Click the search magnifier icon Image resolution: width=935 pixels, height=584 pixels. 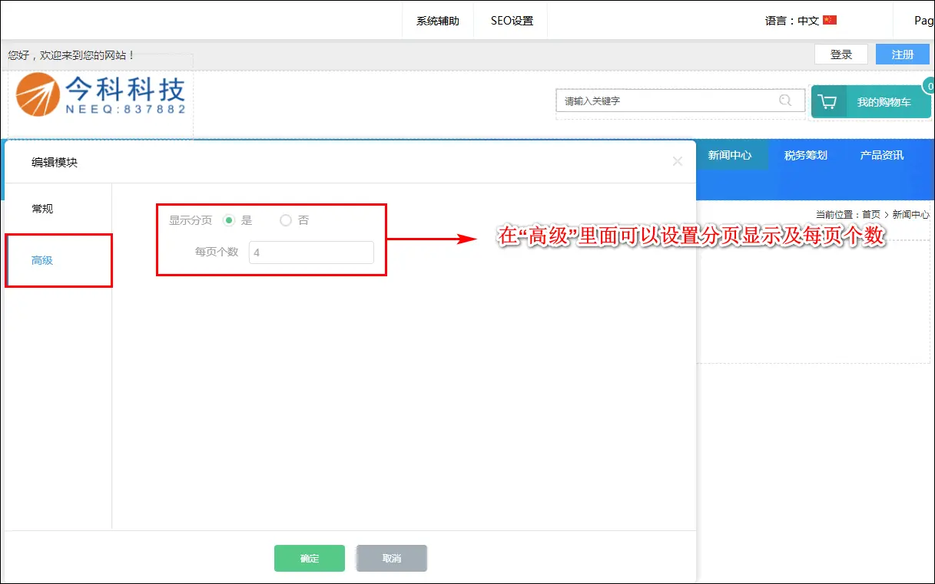tap(784, 101)
